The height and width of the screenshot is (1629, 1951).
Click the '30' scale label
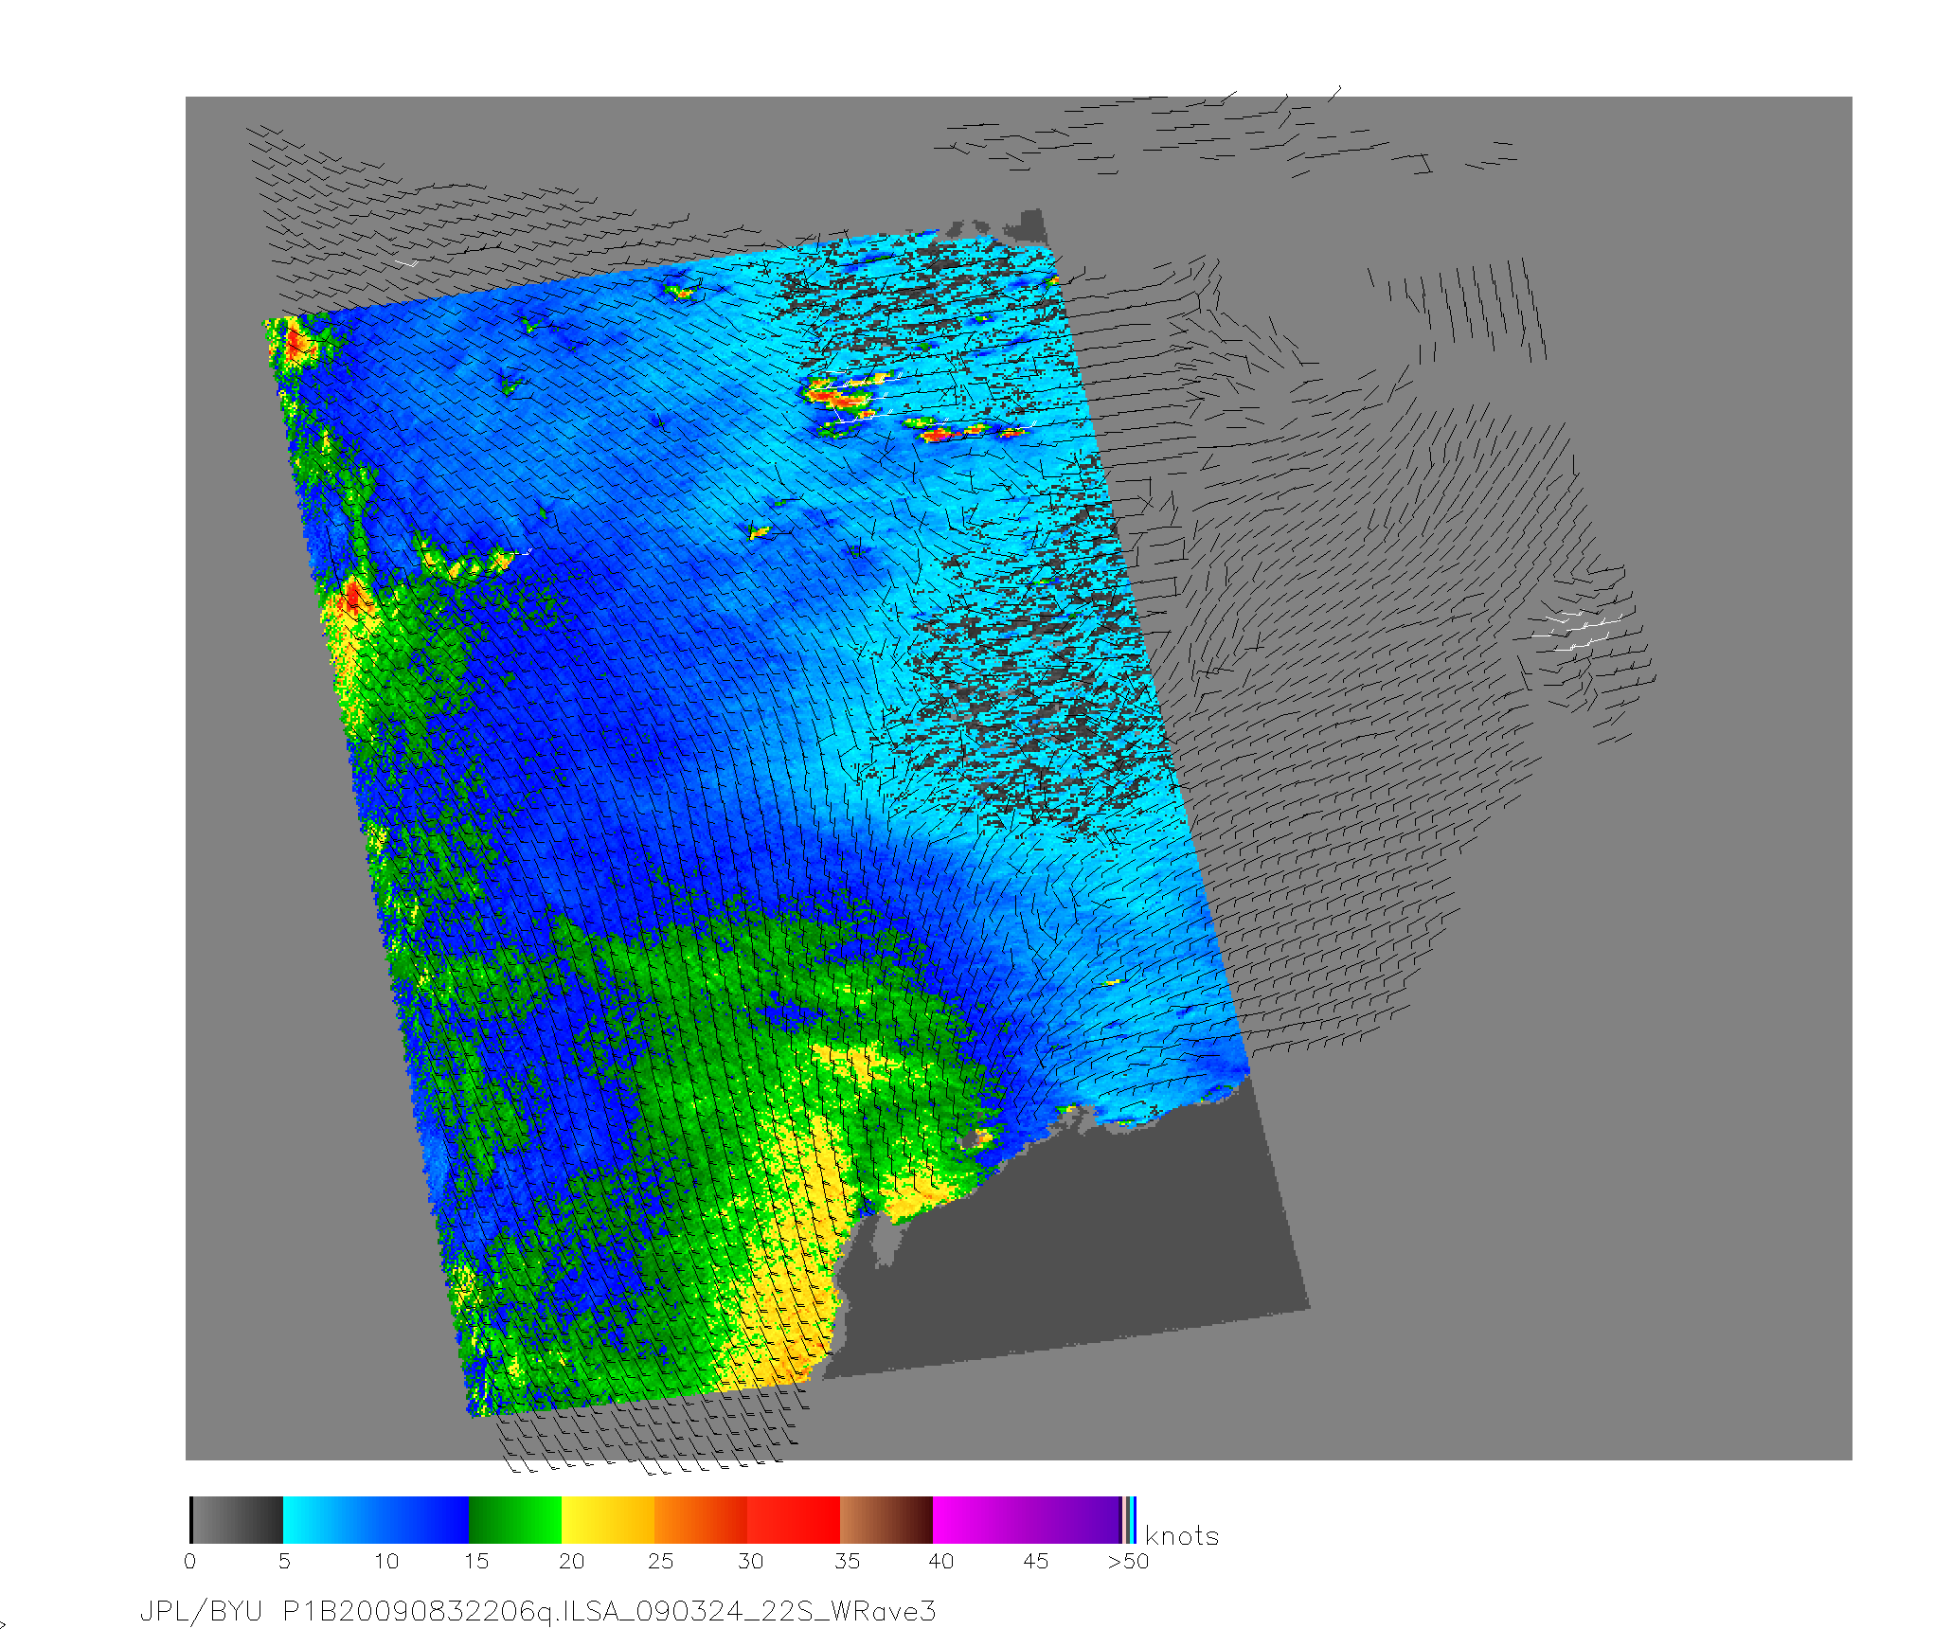pos(751,1561)
